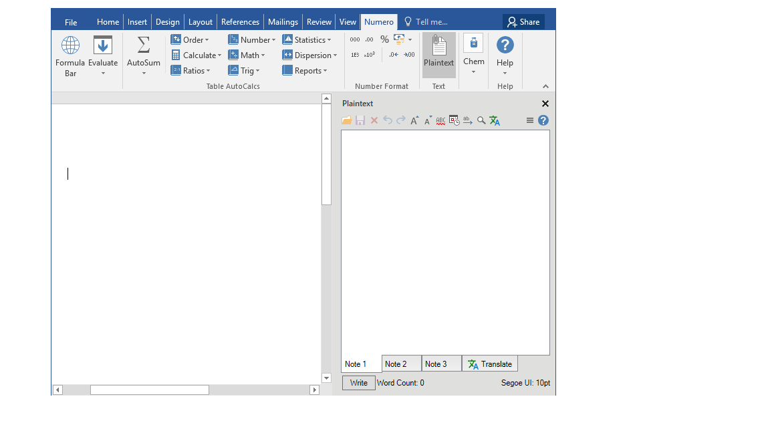Open the currency format dropdown arrow

pyautogui.click(x=410, y=39)
